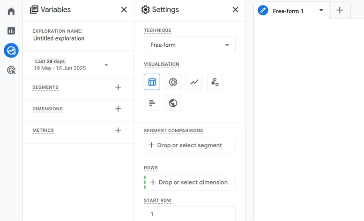Click the Variables panel icon

(x=34, y=9)
